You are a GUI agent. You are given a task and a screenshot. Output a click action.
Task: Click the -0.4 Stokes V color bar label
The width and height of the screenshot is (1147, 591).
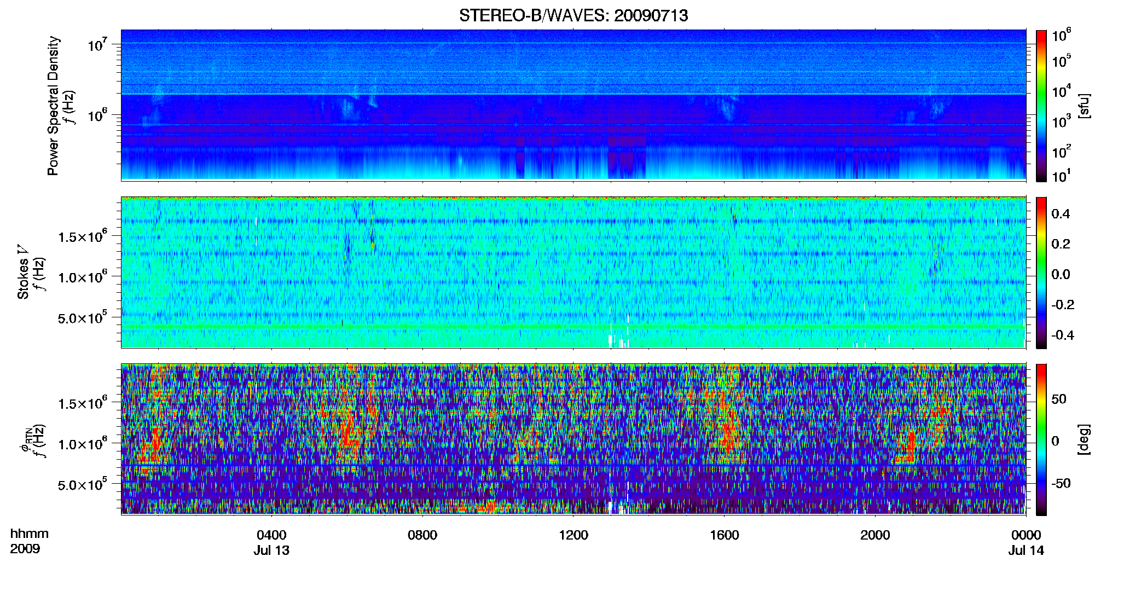click(1063, 335)
